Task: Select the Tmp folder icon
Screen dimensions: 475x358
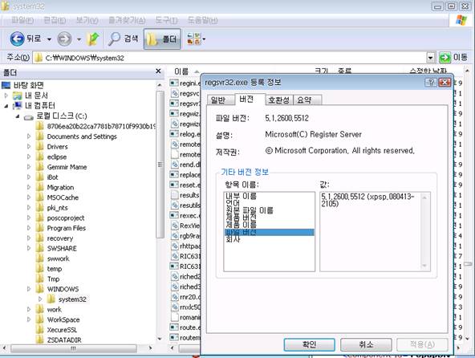Action: (39, 279)
